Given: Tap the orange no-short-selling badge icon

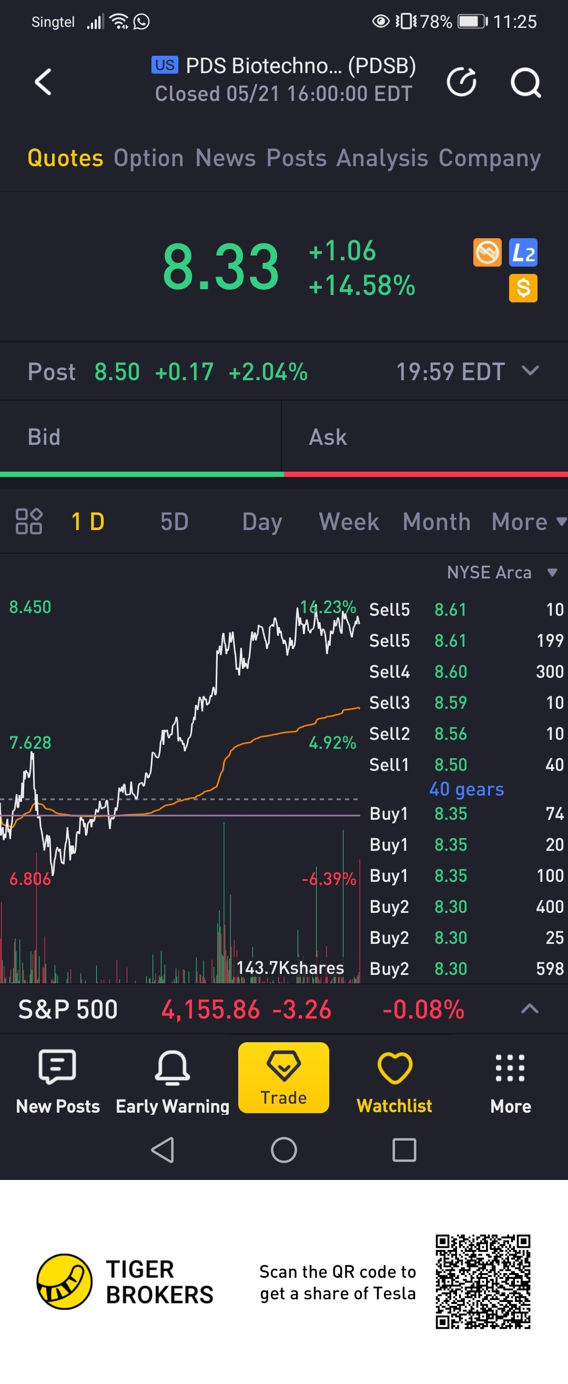Looking at the screenshot, I should pos(487,252).
